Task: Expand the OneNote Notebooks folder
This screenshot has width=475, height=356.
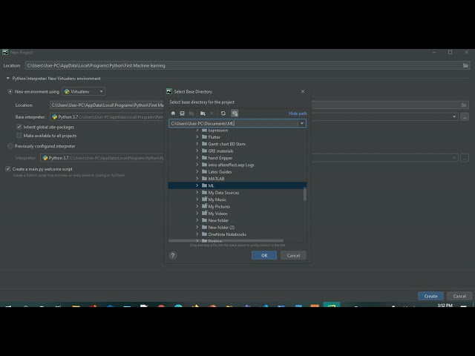Action: pyautogui.click(x=197, y=234)
